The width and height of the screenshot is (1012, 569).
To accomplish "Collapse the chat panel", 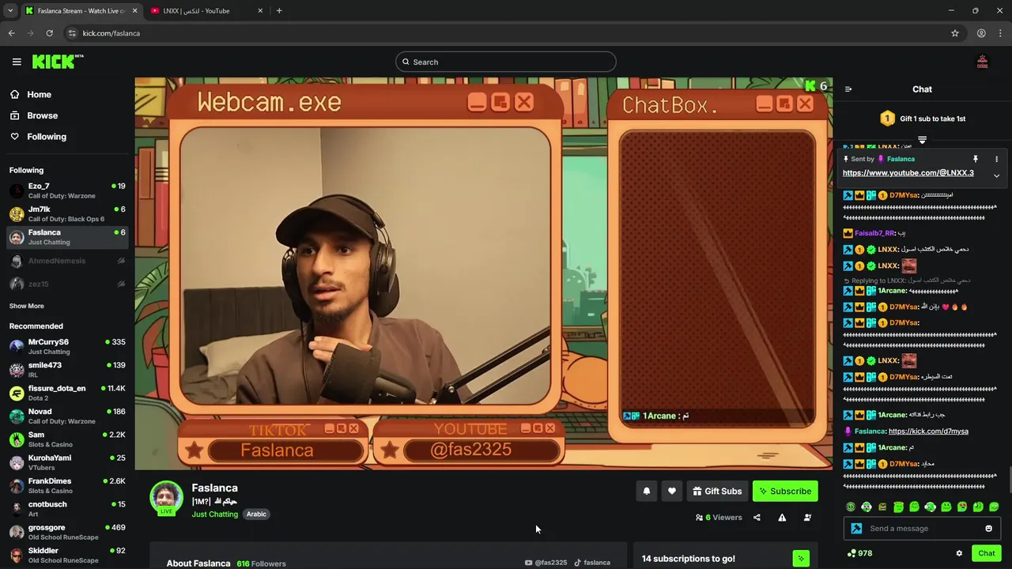I will [x=848, y=89].
